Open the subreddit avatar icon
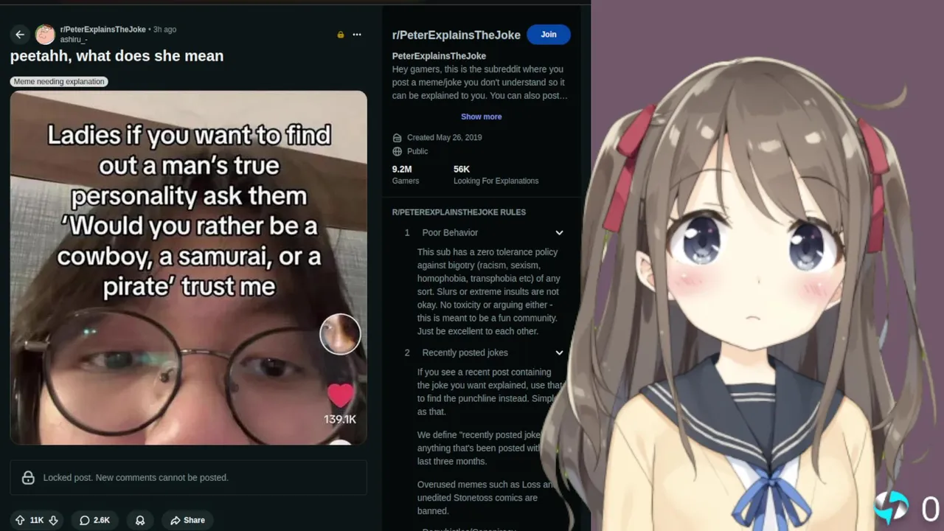Screen dimensions: 944x531 pos(45,35)
